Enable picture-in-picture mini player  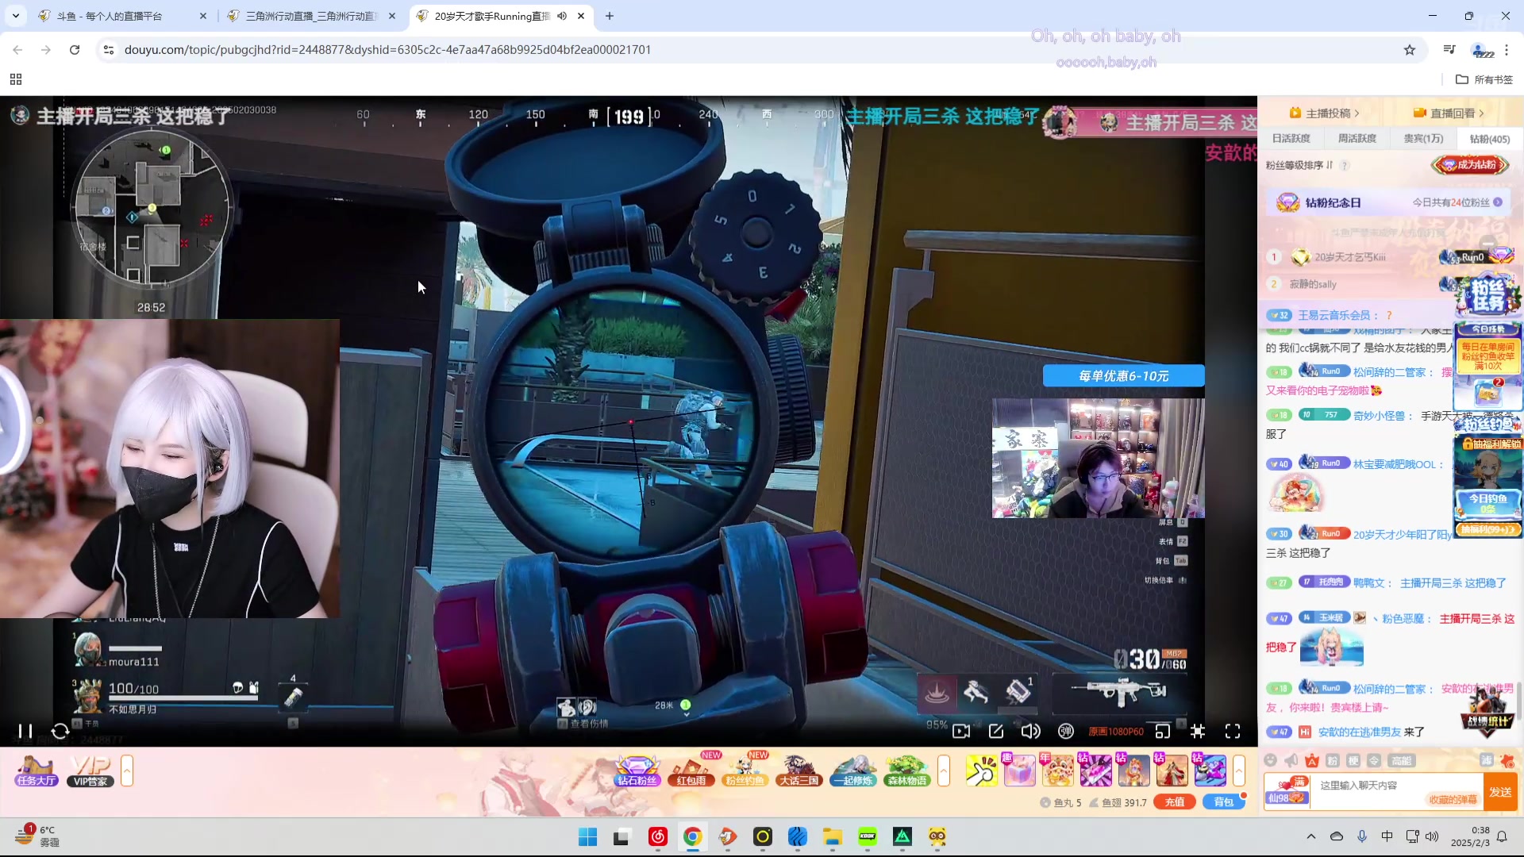coord(1162,731)
